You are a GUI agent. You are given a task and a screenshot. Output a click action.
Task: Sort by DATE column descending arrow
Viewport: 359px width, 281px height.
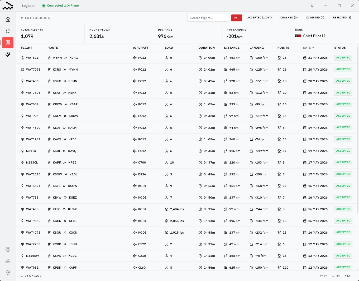tap(313, 48)
